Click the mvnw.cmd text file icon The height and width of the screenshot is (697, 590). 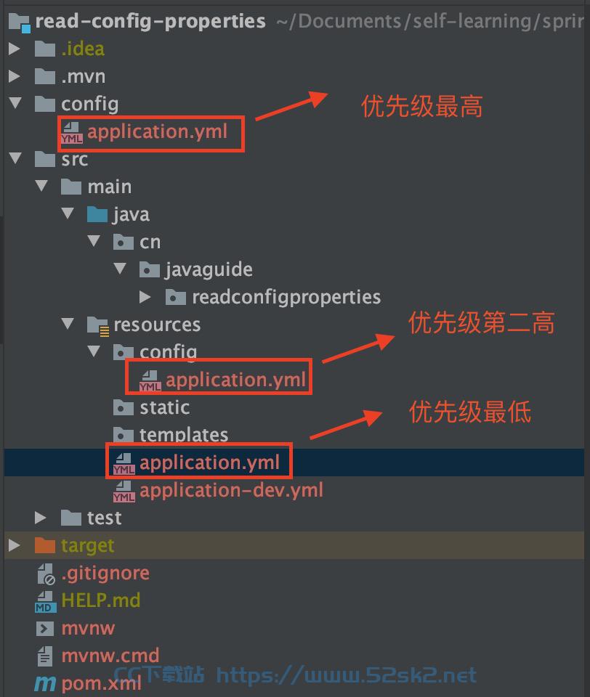(x=44, y=656)
